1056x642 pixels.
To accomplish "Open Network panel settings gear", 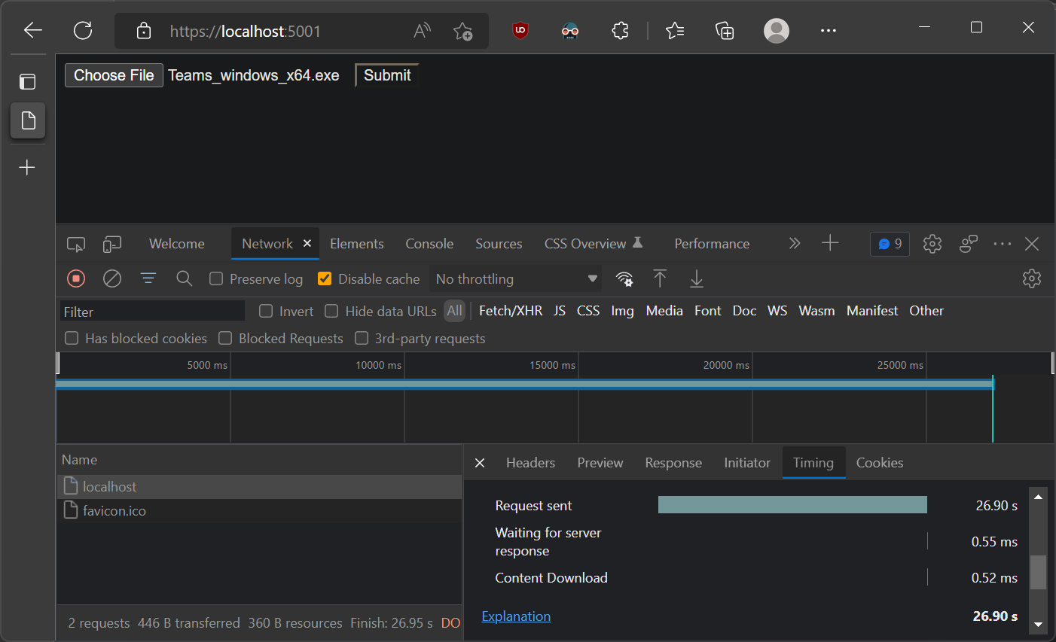I will coord(1032,278).
